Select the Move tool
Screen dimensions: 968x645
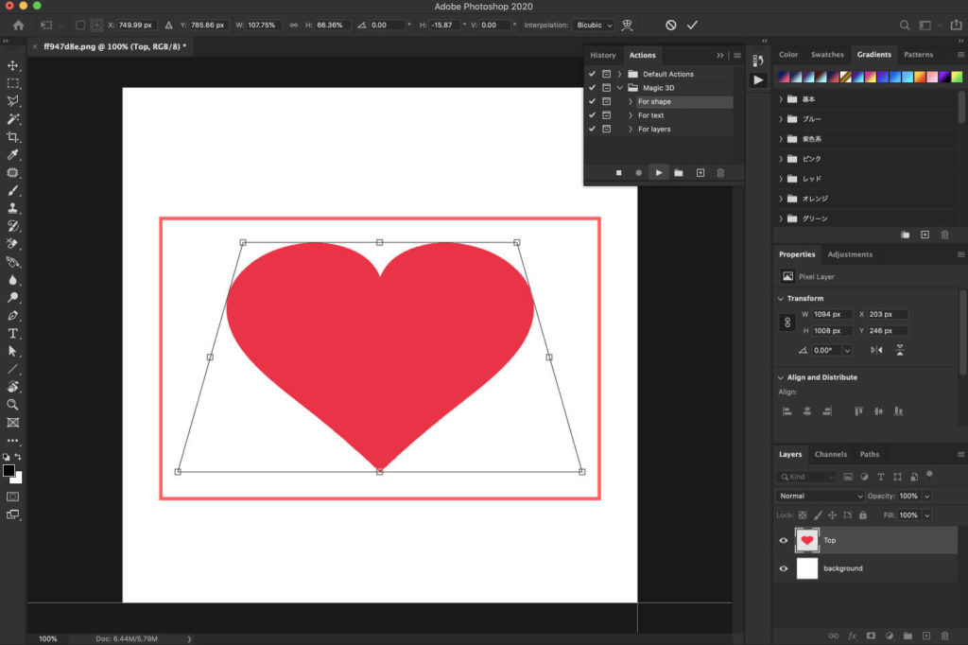12,65
